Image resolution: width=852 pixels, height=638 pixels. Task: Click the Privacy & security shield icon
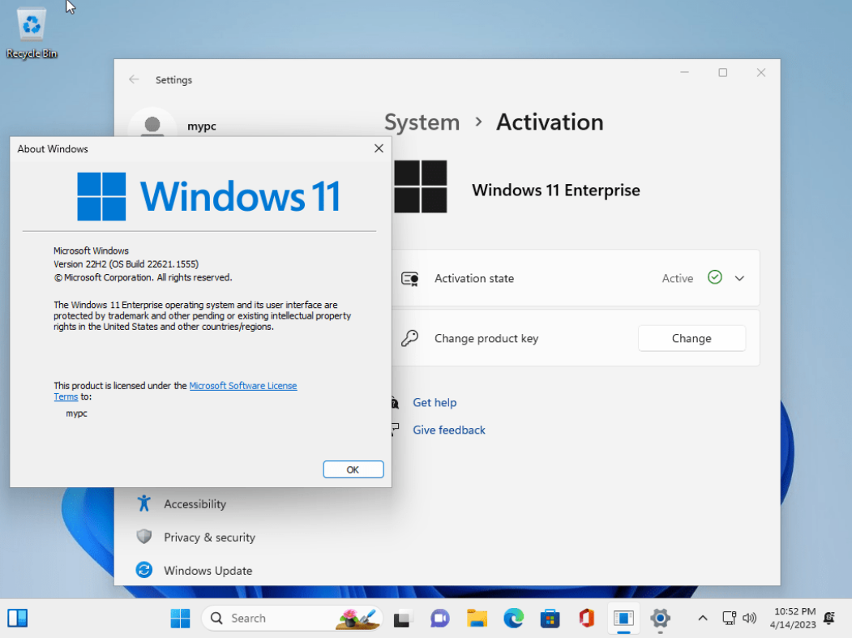pyautogui.click(x=144, y=537)
